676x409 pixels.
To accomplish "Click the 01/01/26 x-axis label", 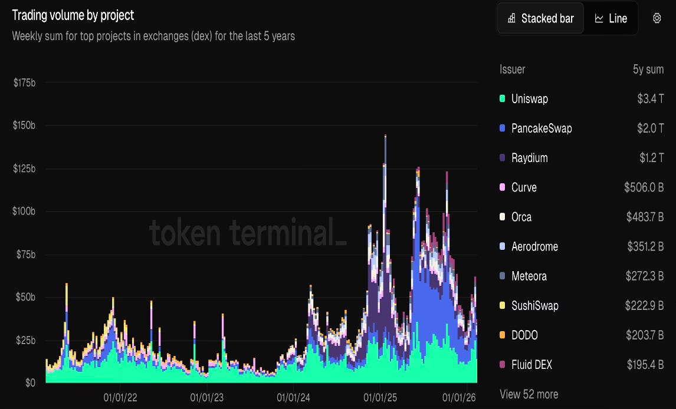I will pos(459,397).
